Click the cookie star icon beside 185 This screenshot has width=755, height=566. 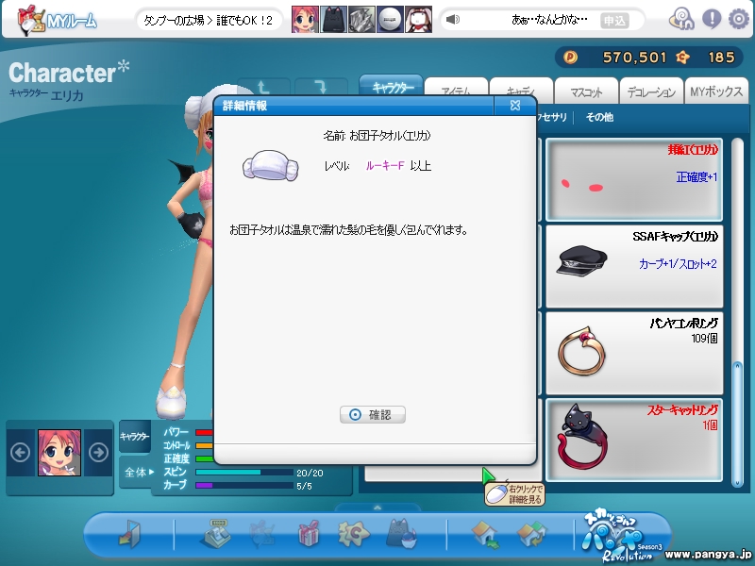point(682,58)
